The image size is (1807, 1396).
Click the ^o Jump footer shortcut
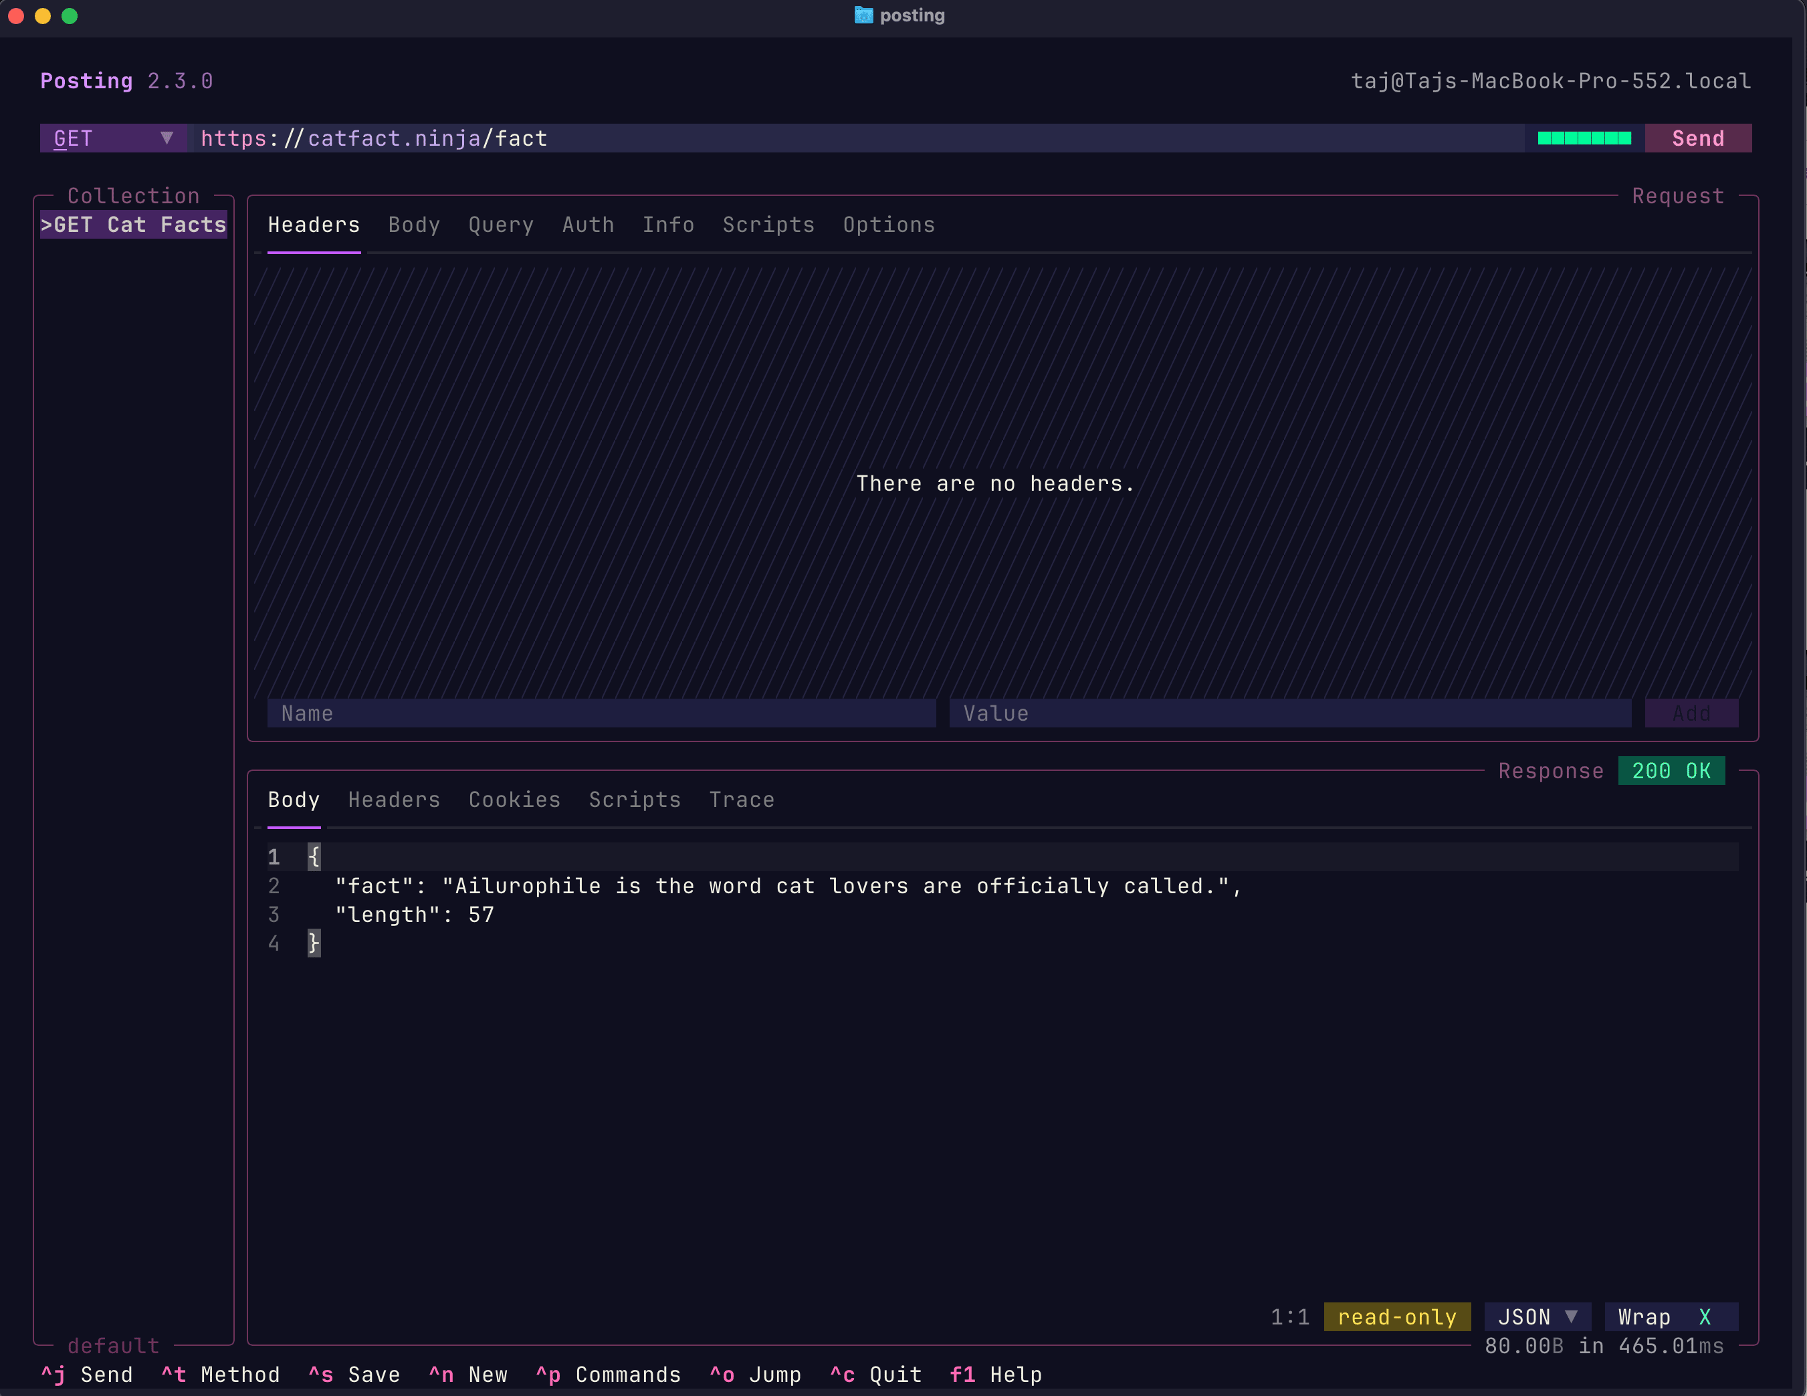click(x=754, y=1375)
